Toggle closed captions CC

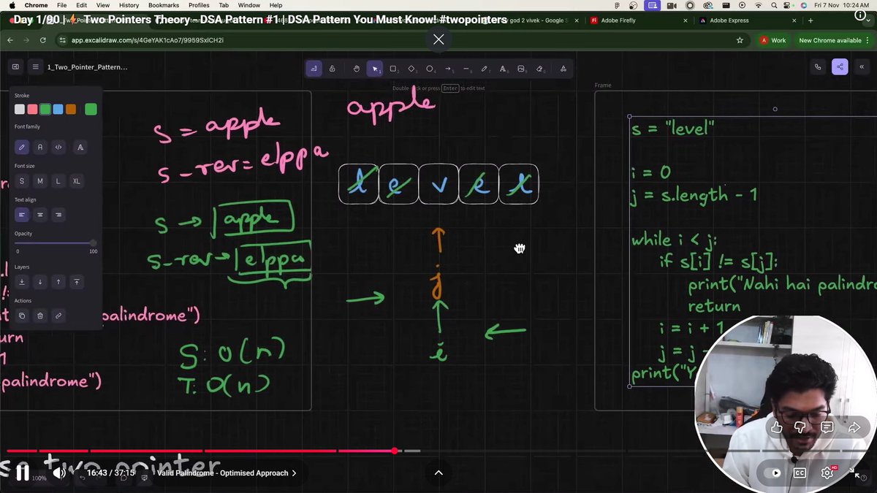(800, 473)
